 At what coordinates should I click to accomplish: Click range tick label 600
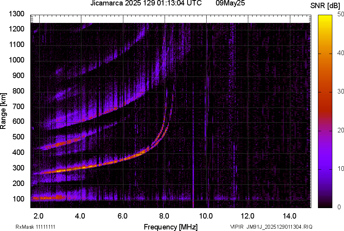18,121
